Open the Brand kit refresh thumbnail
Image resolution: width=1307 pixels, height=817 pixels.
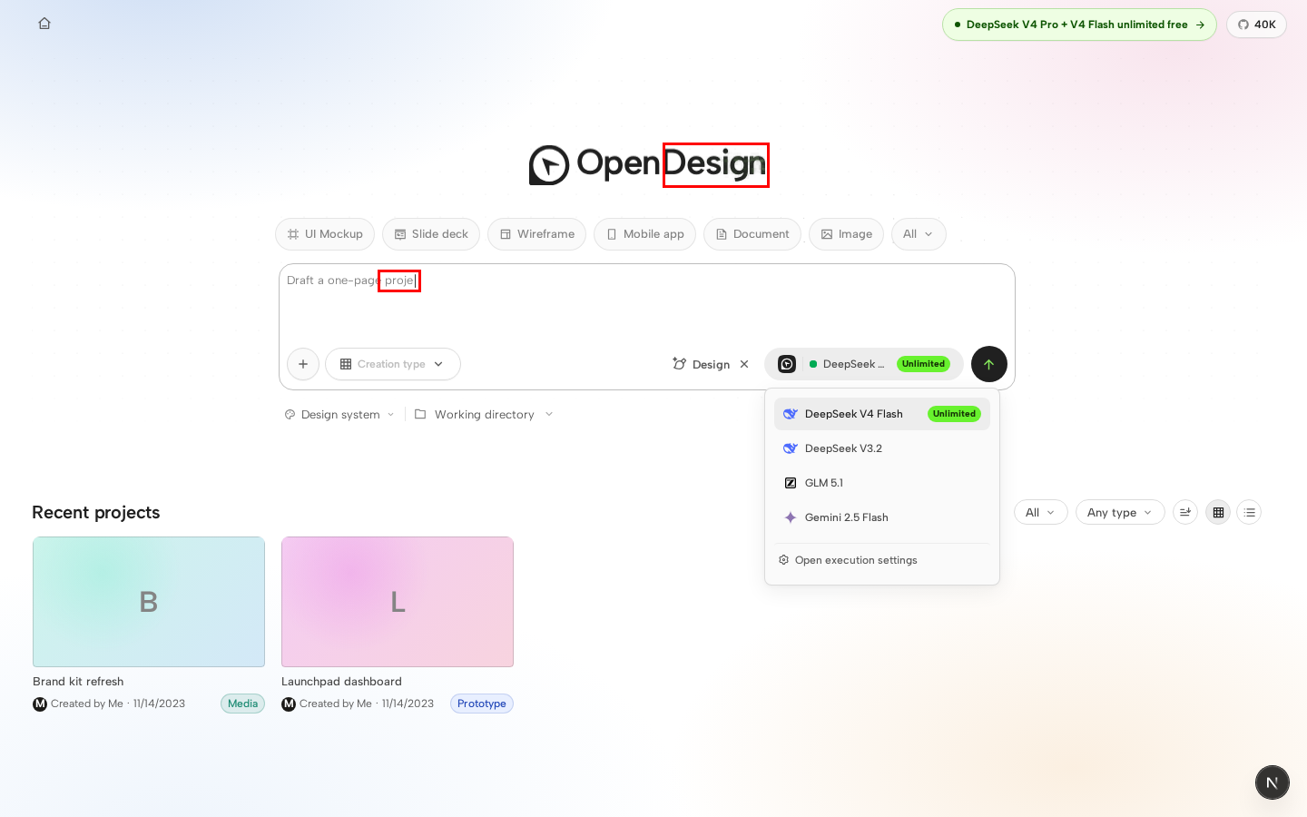pyautogui.click(x=149, y=602)
